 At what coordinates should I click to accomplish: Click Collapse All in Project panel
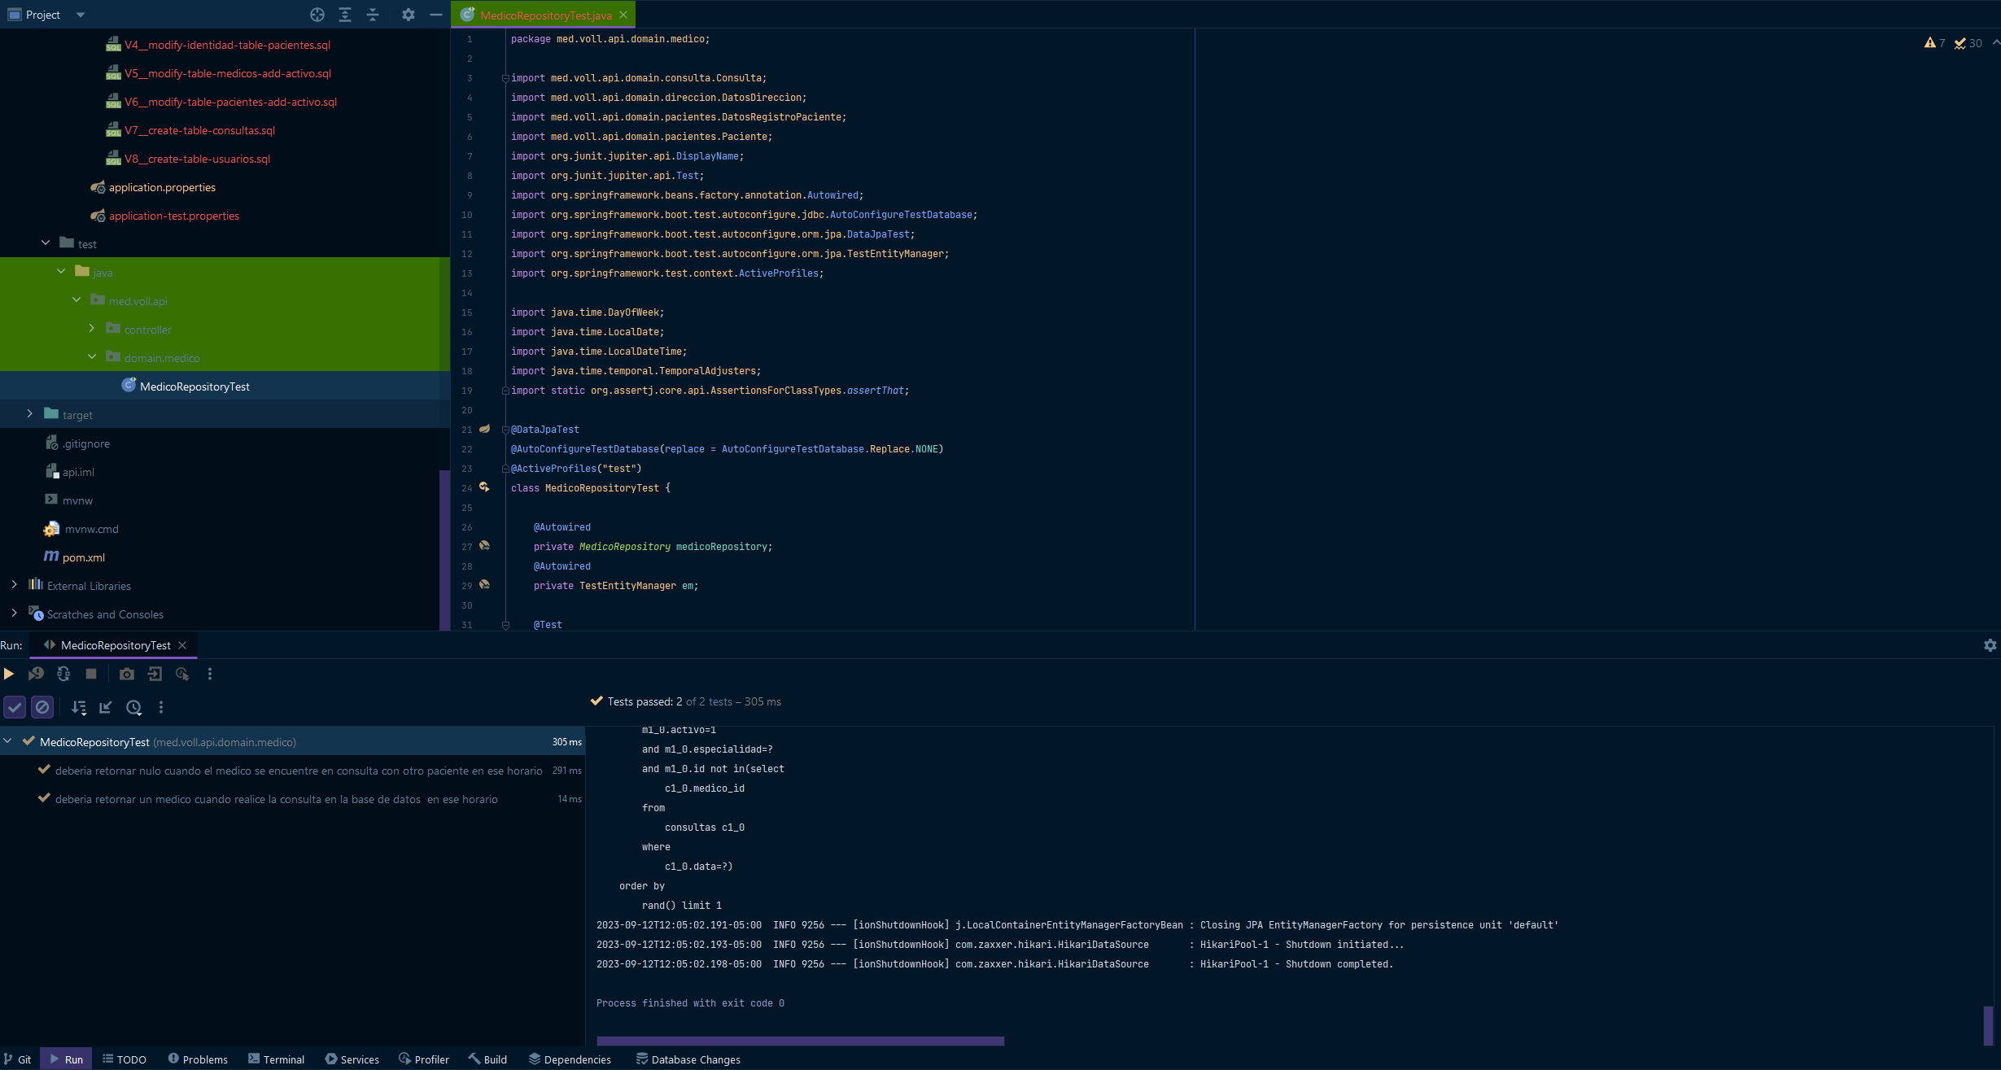(x=373, y=15)
